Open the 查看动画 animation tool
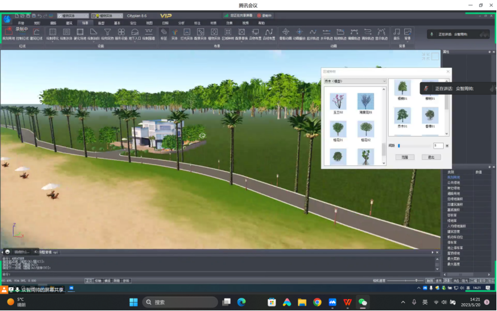 tap(285, 33)
